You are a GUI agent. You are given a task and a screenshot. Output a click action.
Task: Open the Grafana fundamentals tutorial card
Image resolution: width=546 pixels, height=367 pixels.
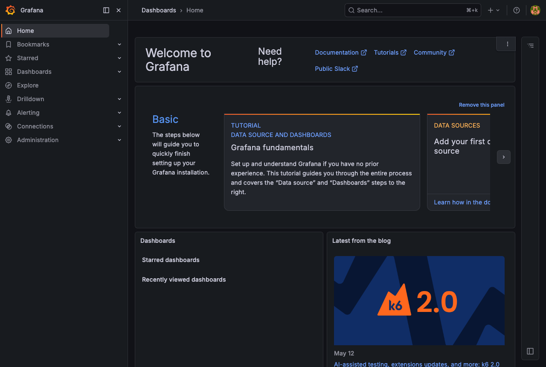click(322, 162)
